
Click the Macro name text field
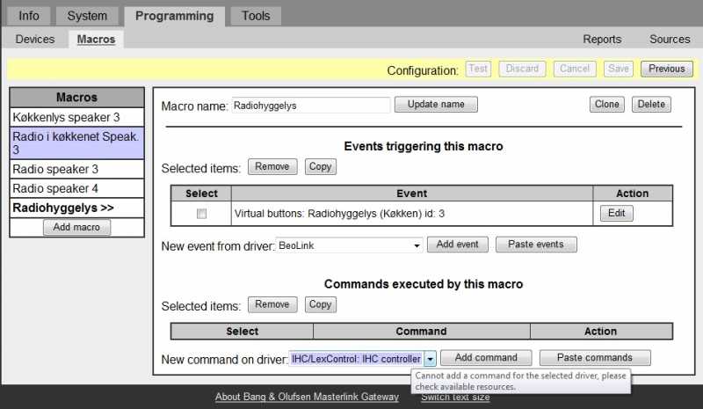click(x=310, y=105)
